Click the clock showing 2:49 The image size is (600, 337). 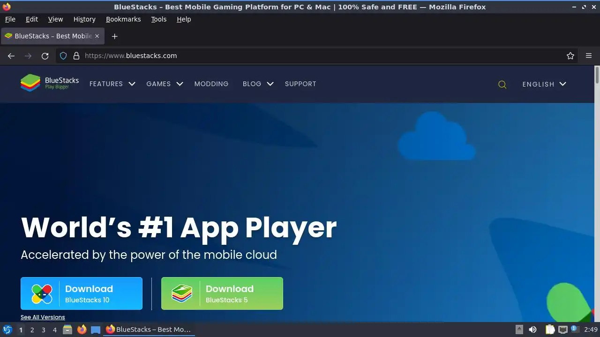(x=591, y=330)
